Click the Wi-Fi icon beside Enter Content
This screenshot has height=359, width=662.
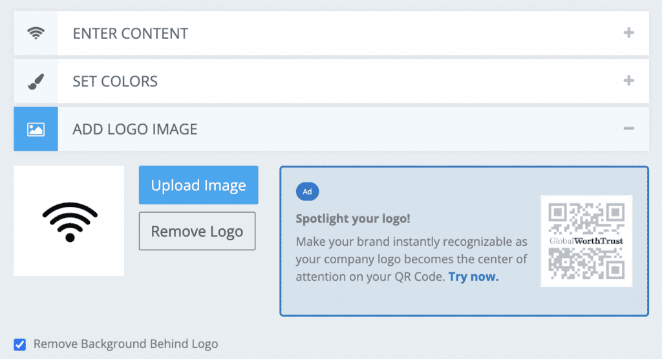(x=36, y=33)
